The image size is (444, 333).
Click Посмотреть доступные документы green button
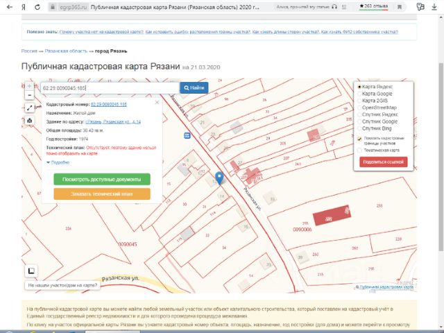point(102,179)
